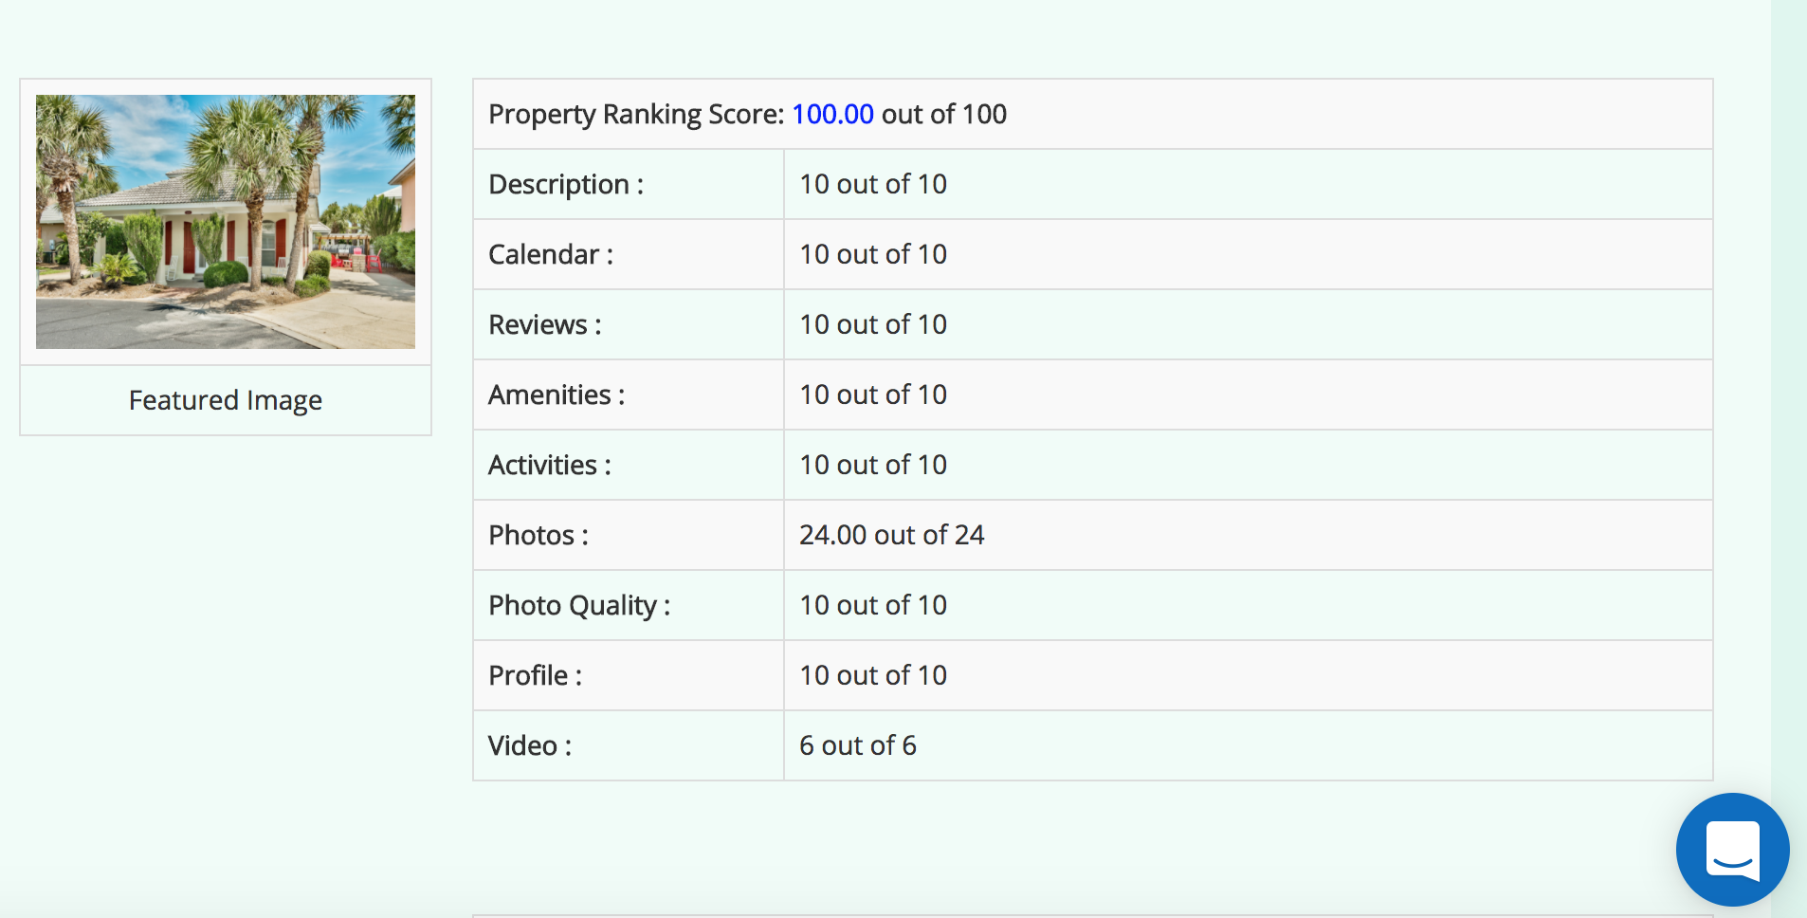Select the Profile score cell
This screenshot has width=1807, height=918.
[871, 675]
